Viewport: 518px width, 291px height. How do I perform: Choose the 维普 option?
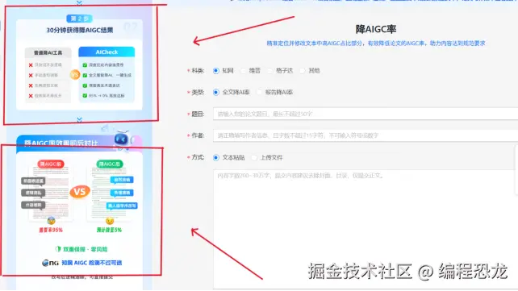(243, 71)
